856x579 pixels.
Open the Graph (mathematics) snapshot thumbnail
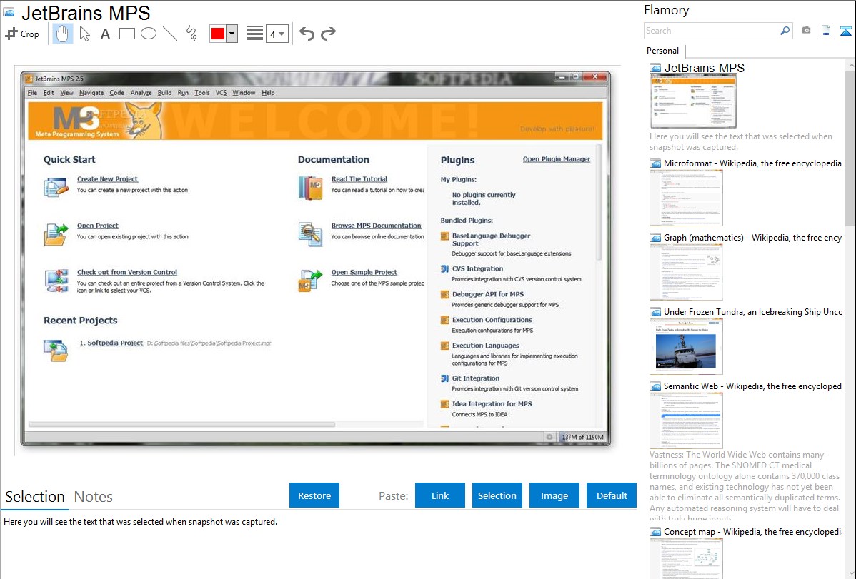(x=686, y=272)
